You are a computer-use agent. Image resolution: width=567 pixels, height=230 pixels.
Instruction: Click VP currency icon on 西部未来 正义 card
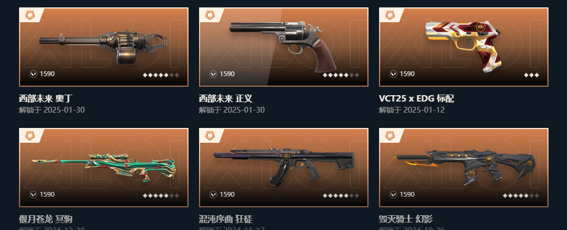pos(213,74)
